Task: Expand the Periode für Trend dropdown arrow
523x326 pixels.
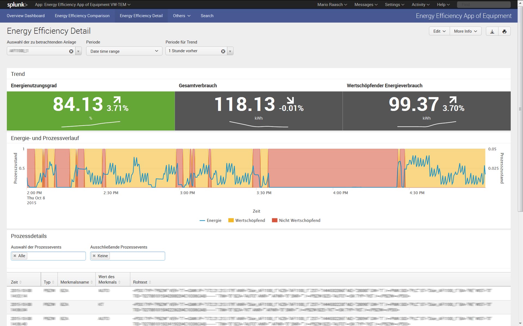Action: tap(230, 51)
